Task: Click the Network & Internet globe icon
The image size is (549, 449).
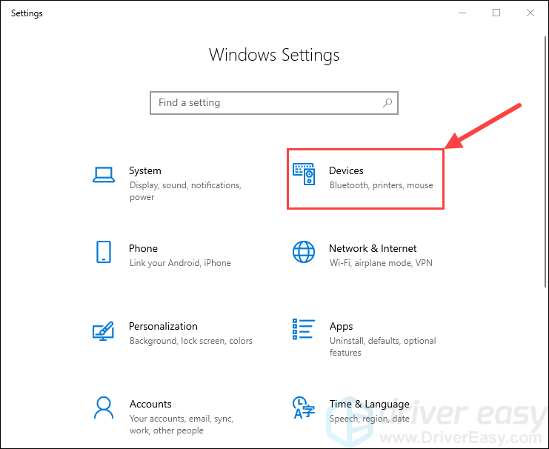Action: (x=304, y=252)
